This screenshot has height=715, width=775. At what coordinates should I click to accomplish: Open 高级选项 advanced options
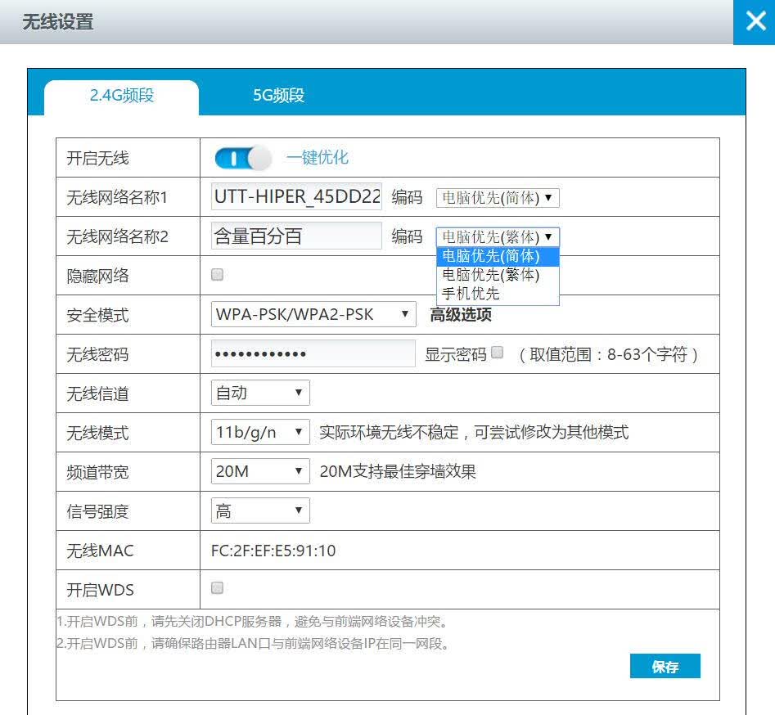coord(461,315)
